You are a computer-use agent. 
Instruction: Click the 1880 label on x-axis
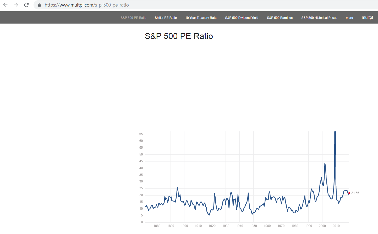pos(157,226)
